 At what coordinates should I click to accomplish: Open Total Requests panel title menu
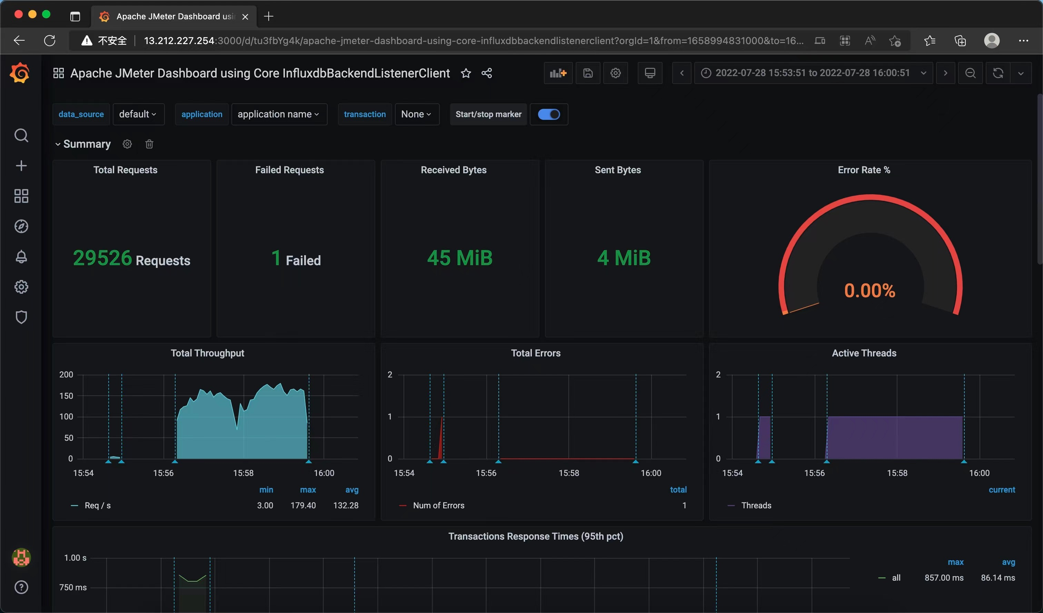point(126,170)
